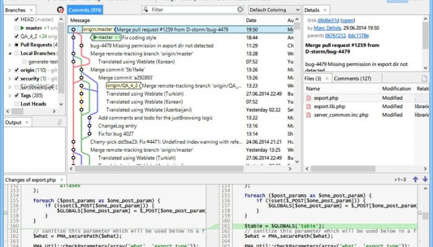The image size is (433, 247).
Task: Uncheck the Tags (285) checkbox
Action: (x=17, y=95)
